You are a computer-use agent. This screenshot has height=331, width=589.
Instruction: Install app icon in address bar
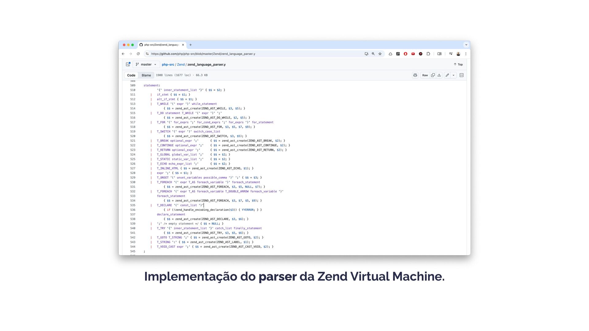366,54
